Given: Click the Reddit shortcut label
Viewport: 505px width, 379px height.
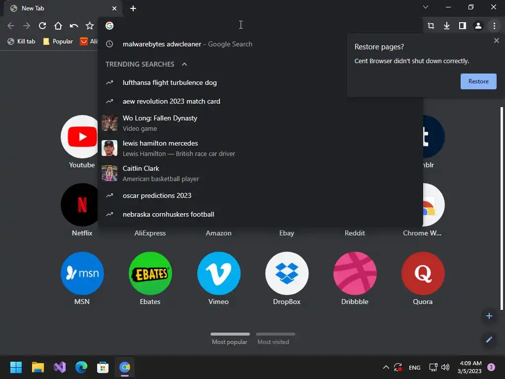Looking at the screenshot, I should [355, 233].
